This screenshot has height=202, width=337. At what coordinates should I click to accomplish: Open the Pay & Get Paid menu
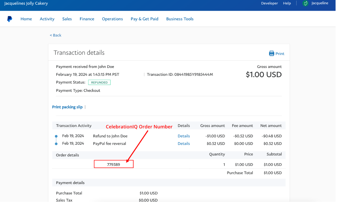[144, 19]
